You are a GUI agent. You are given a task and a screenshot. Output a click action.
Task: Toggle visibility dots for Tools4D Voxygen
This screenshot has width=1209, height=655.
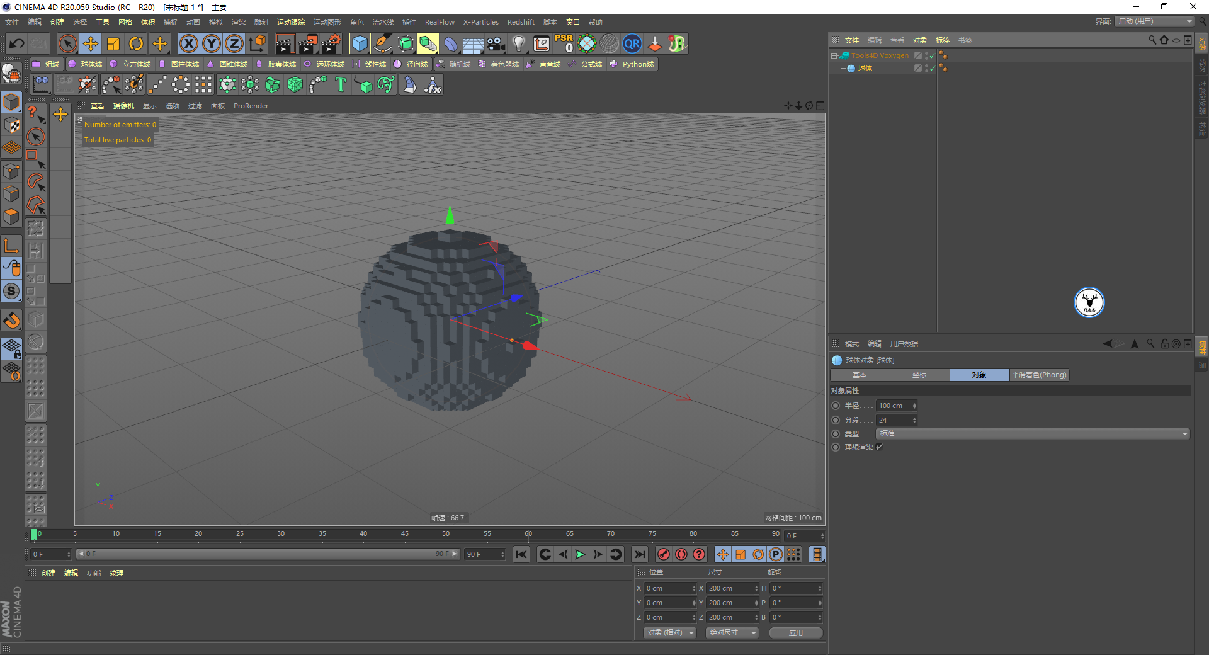click(926, 55)
